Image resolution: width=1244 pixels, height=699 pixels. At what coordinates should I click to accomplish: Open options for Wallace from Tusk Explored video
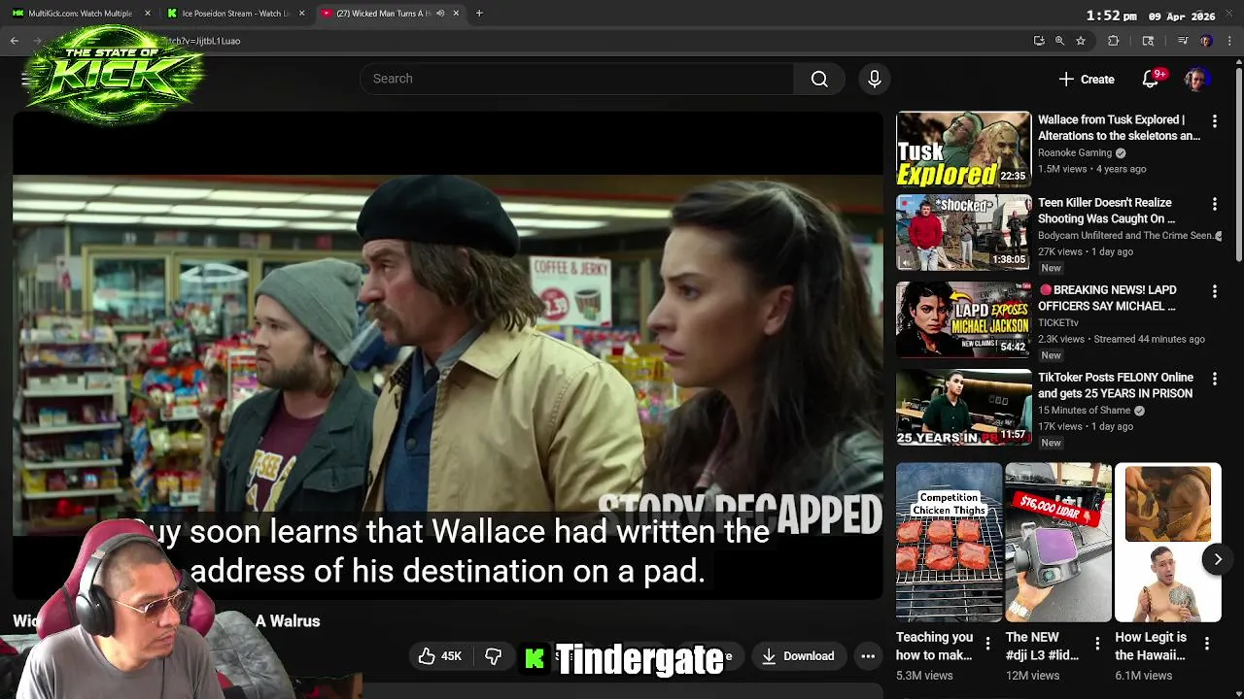1214,121
